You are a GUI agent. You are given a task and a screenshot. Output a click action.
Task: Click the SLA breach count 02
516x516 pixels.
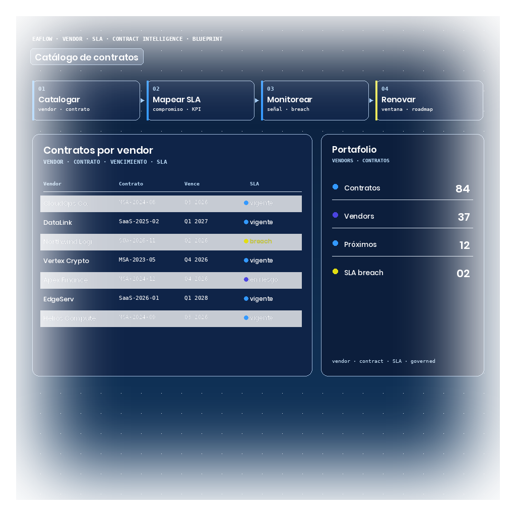point(463,274)
